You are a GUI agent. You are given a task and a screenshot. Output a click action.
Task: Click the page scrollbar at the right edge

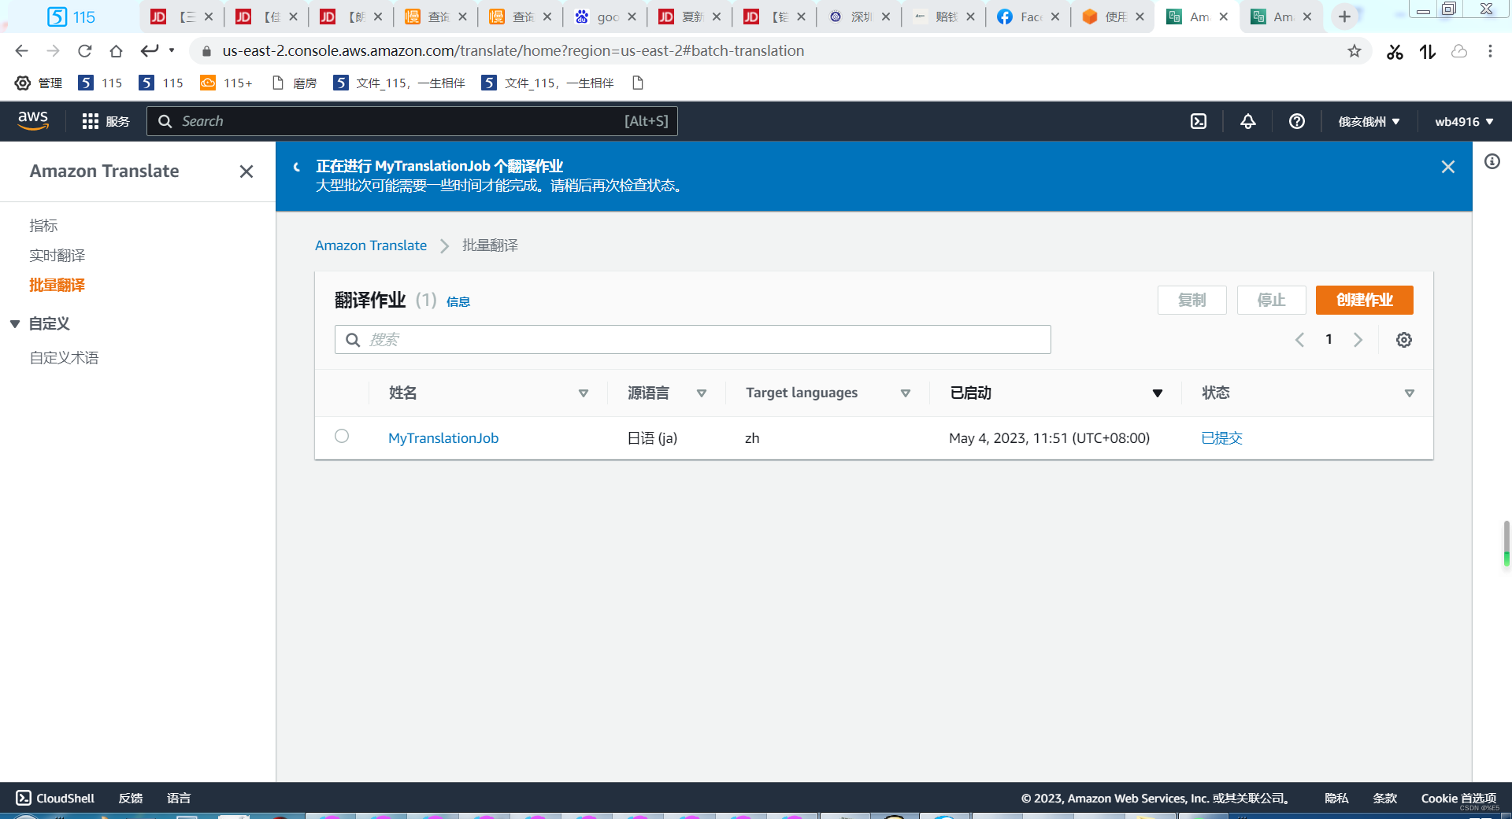click(x=1506, y=543)
